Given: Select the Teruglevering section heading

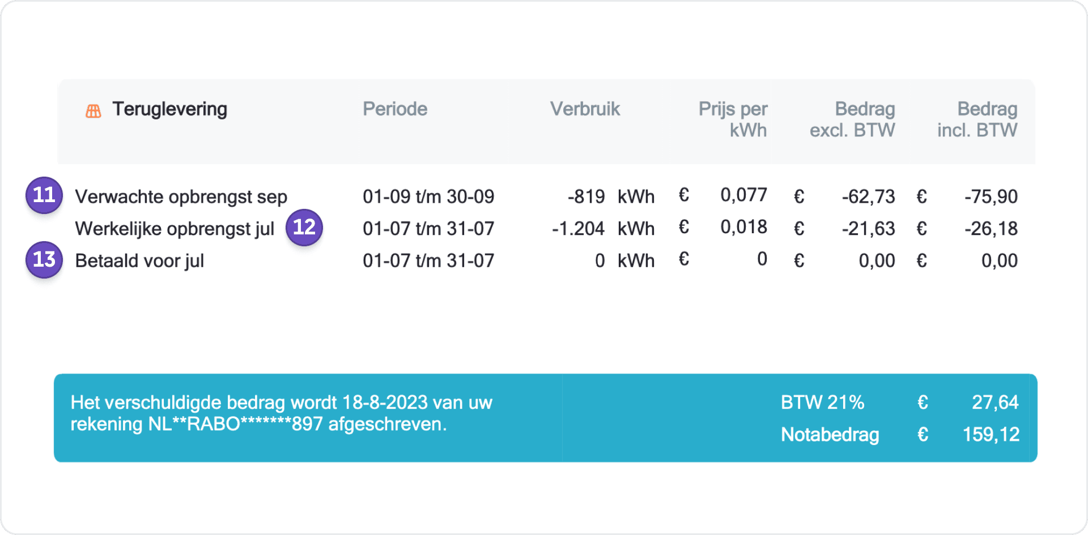Looking at the screenshot, I should [169, 109].
